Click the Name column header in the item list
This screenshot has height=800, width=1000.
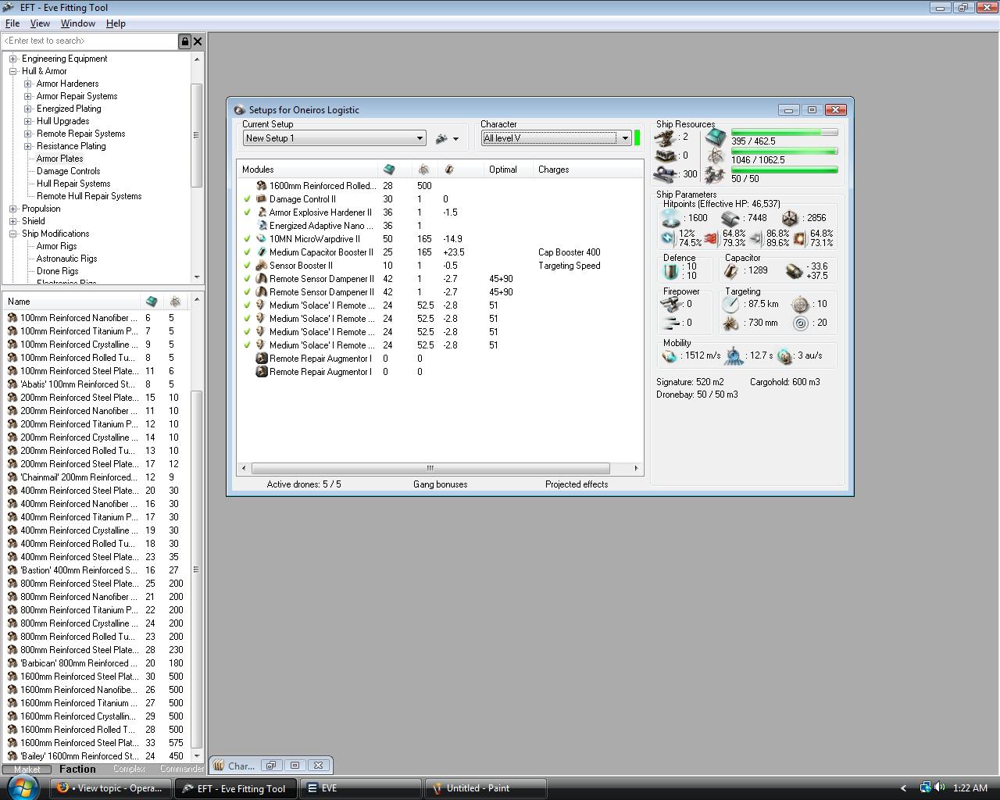72,301
